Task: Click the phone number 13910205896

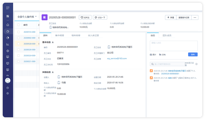Action: click(x=63, y=64)
